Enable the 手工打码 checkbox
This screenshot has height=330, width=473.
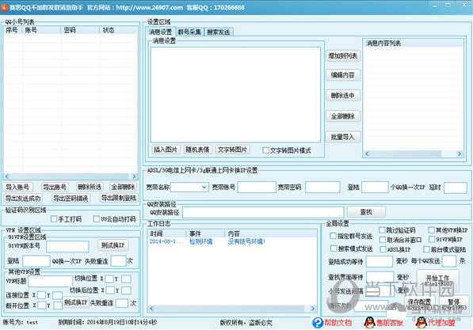(54, 218)
